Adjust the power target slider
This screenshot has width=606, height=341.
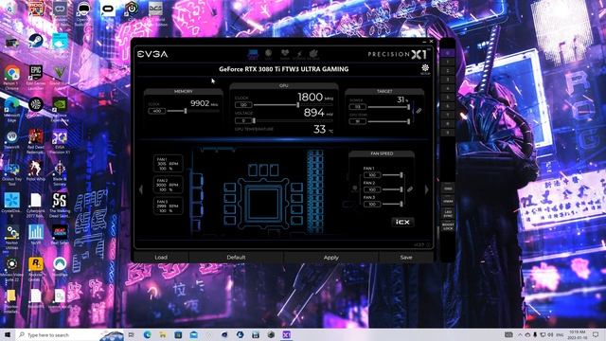pos(388,107)
